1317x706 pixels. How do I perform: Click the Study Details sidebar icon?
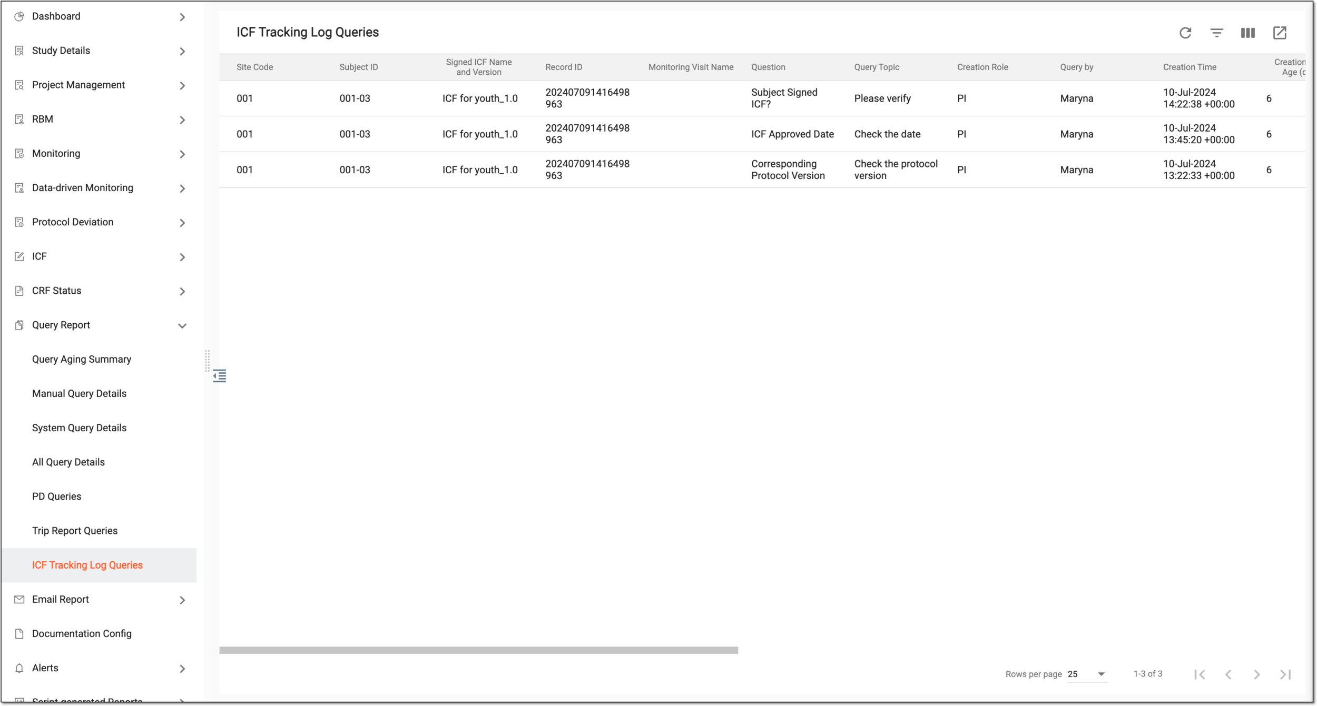[x=19, y=51]
